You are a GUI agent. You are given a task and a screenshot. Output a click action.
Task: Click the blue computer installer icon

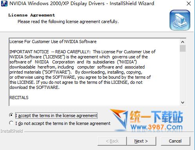[180, 20]
